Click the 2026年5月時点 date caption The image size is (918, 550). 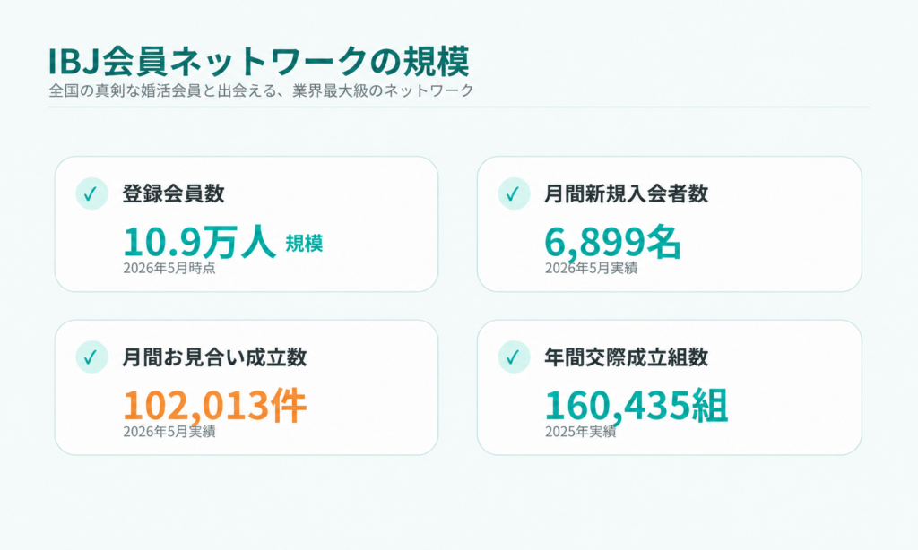[169, 268]
